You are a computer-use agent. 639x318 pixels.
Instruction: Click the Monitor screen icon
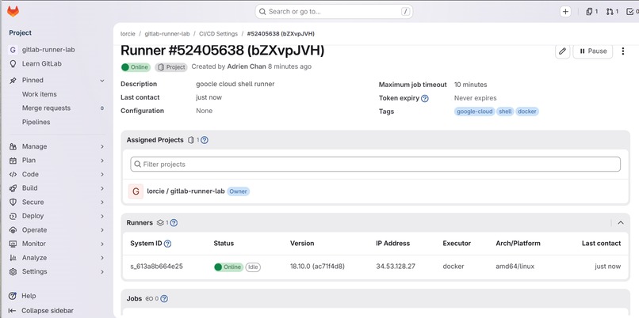pyautogui.click(x=13, y=244)
